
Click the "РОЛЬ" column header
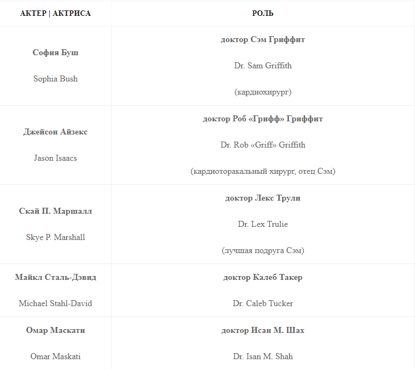262,13
